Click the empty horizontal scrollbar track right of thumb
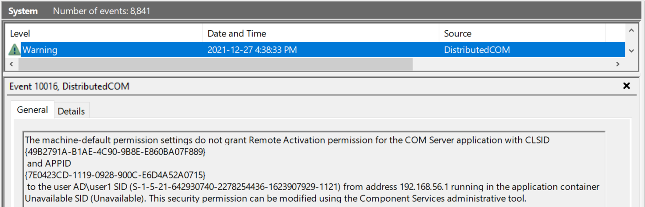The width and height of the screenshot is (645, 207). [x=512, y=64]
